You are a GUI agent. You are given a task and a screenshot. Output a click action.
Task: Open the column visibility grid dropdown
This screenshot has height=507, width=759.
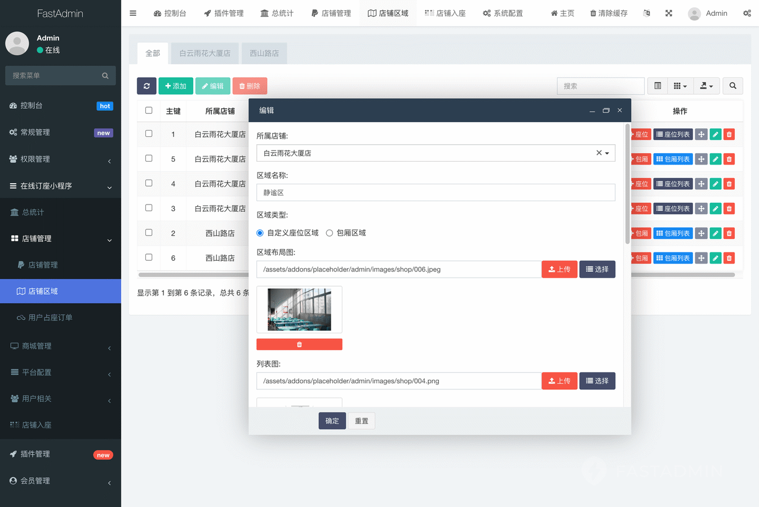click(x=680, y=86)
